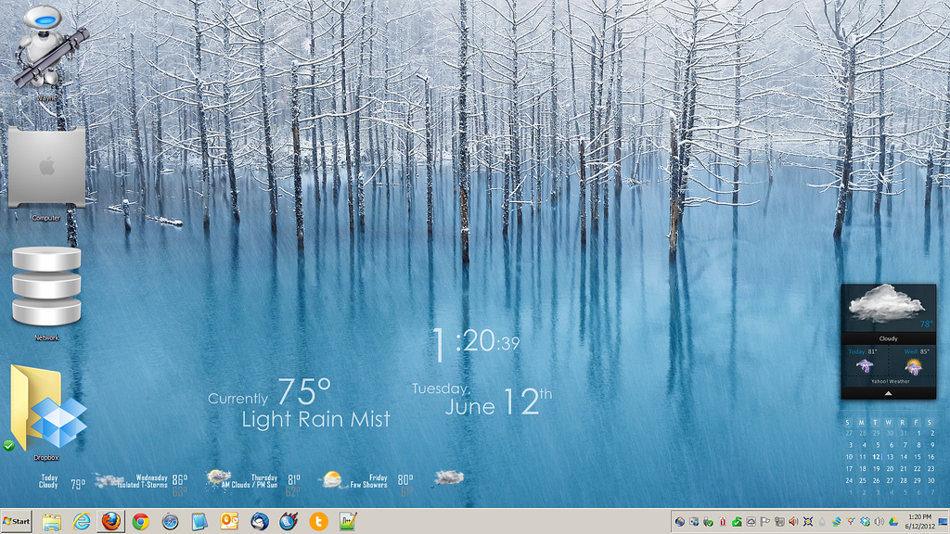Launch Safari from the taskbar
This screenshot has height=534, width=950.
pyautogui.click(x=171, y=521)
